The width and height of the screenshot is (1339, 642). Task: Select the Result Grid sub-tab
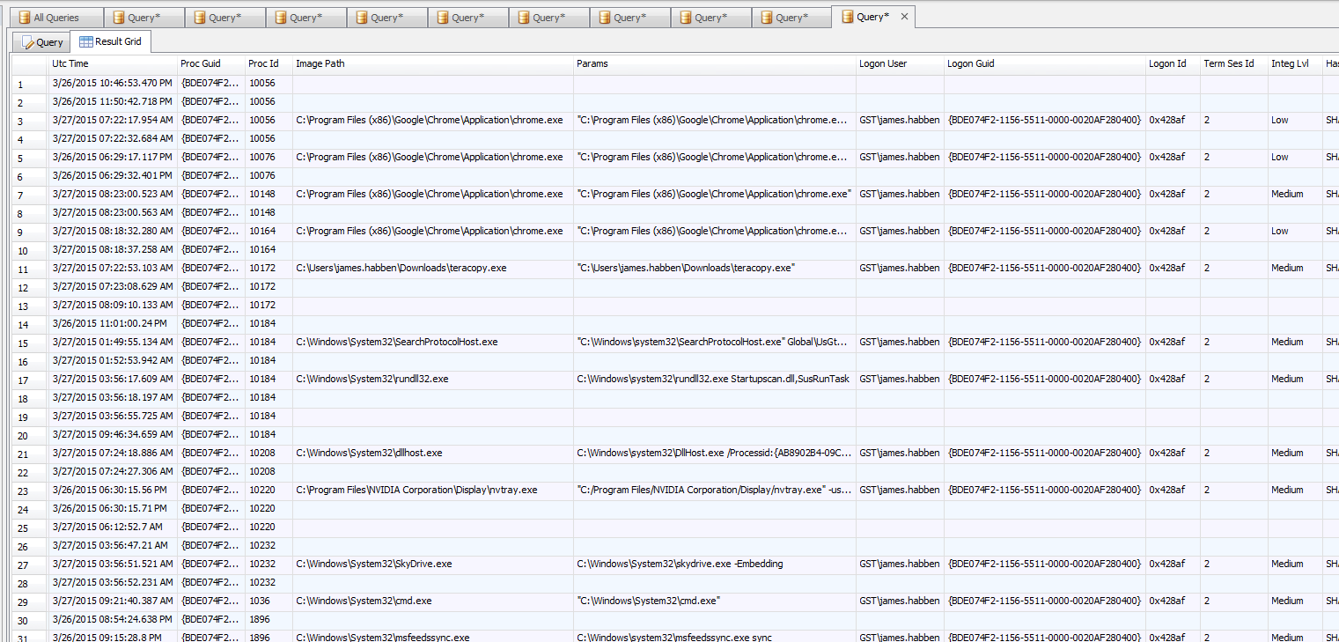coord(111,41)
